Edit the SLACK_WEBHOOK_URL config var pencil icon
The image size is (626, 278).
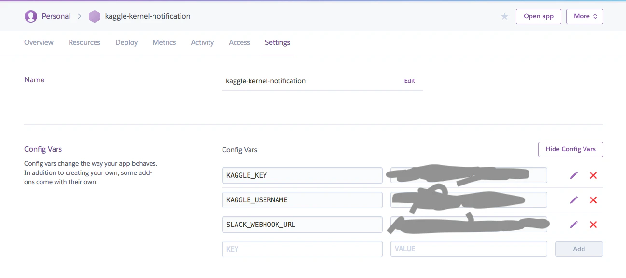pos(574,225)
